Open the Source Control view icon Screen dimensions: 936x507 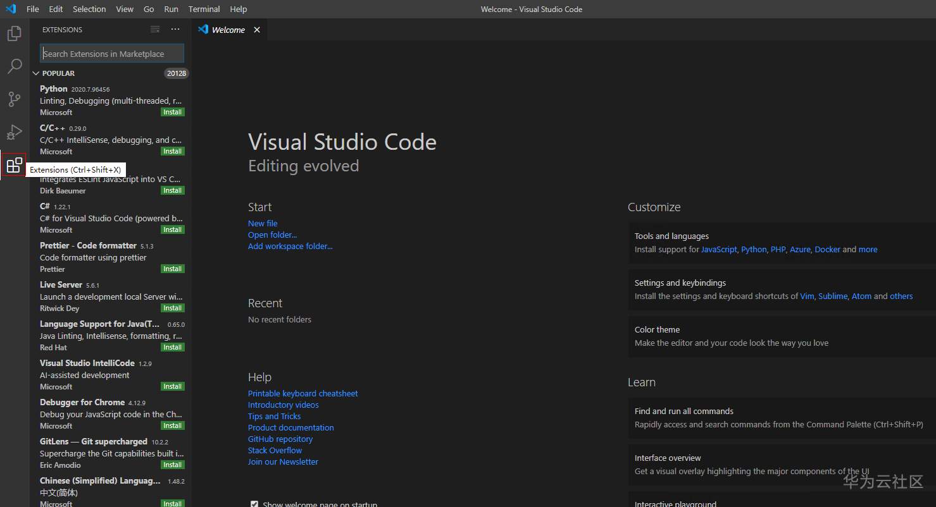[14, 99]
